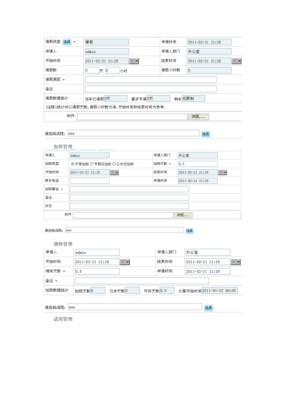286x405 pixels.
Task: Click the 剩余 field showing 无限制
Action: [193, 99]
